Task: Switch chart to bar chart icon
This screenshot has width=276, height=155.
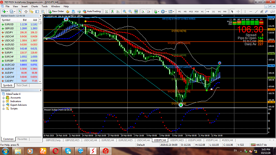Action: [107, 11]
